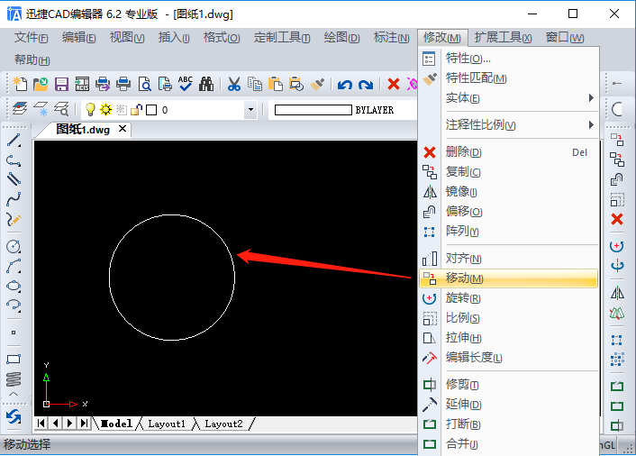Open the 插入 menu
This screenshot has height=456, width=636.
pos(174,38)
